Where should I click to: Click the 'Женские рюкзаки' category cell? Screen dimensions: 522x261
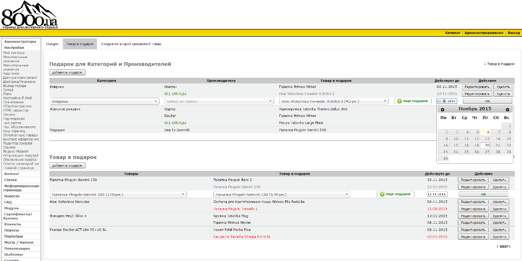pos(65,109)
